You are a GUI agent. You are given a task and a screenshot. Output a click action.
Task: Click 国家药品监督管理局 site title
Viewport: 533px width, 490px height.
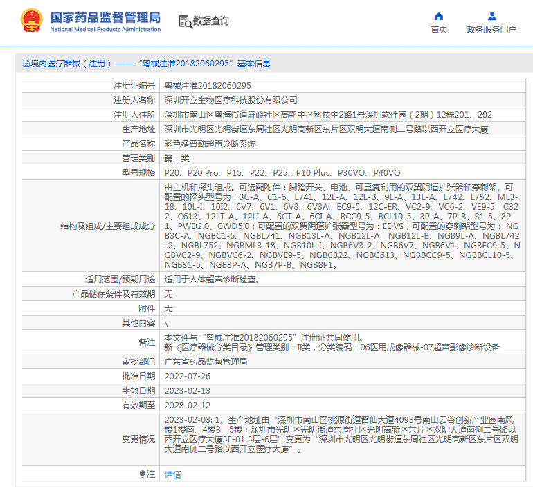[105, 17]
